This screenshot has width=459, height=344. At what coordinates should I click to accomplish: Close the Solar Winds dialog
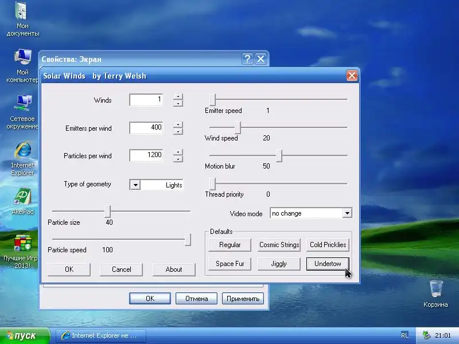(352, 76)
